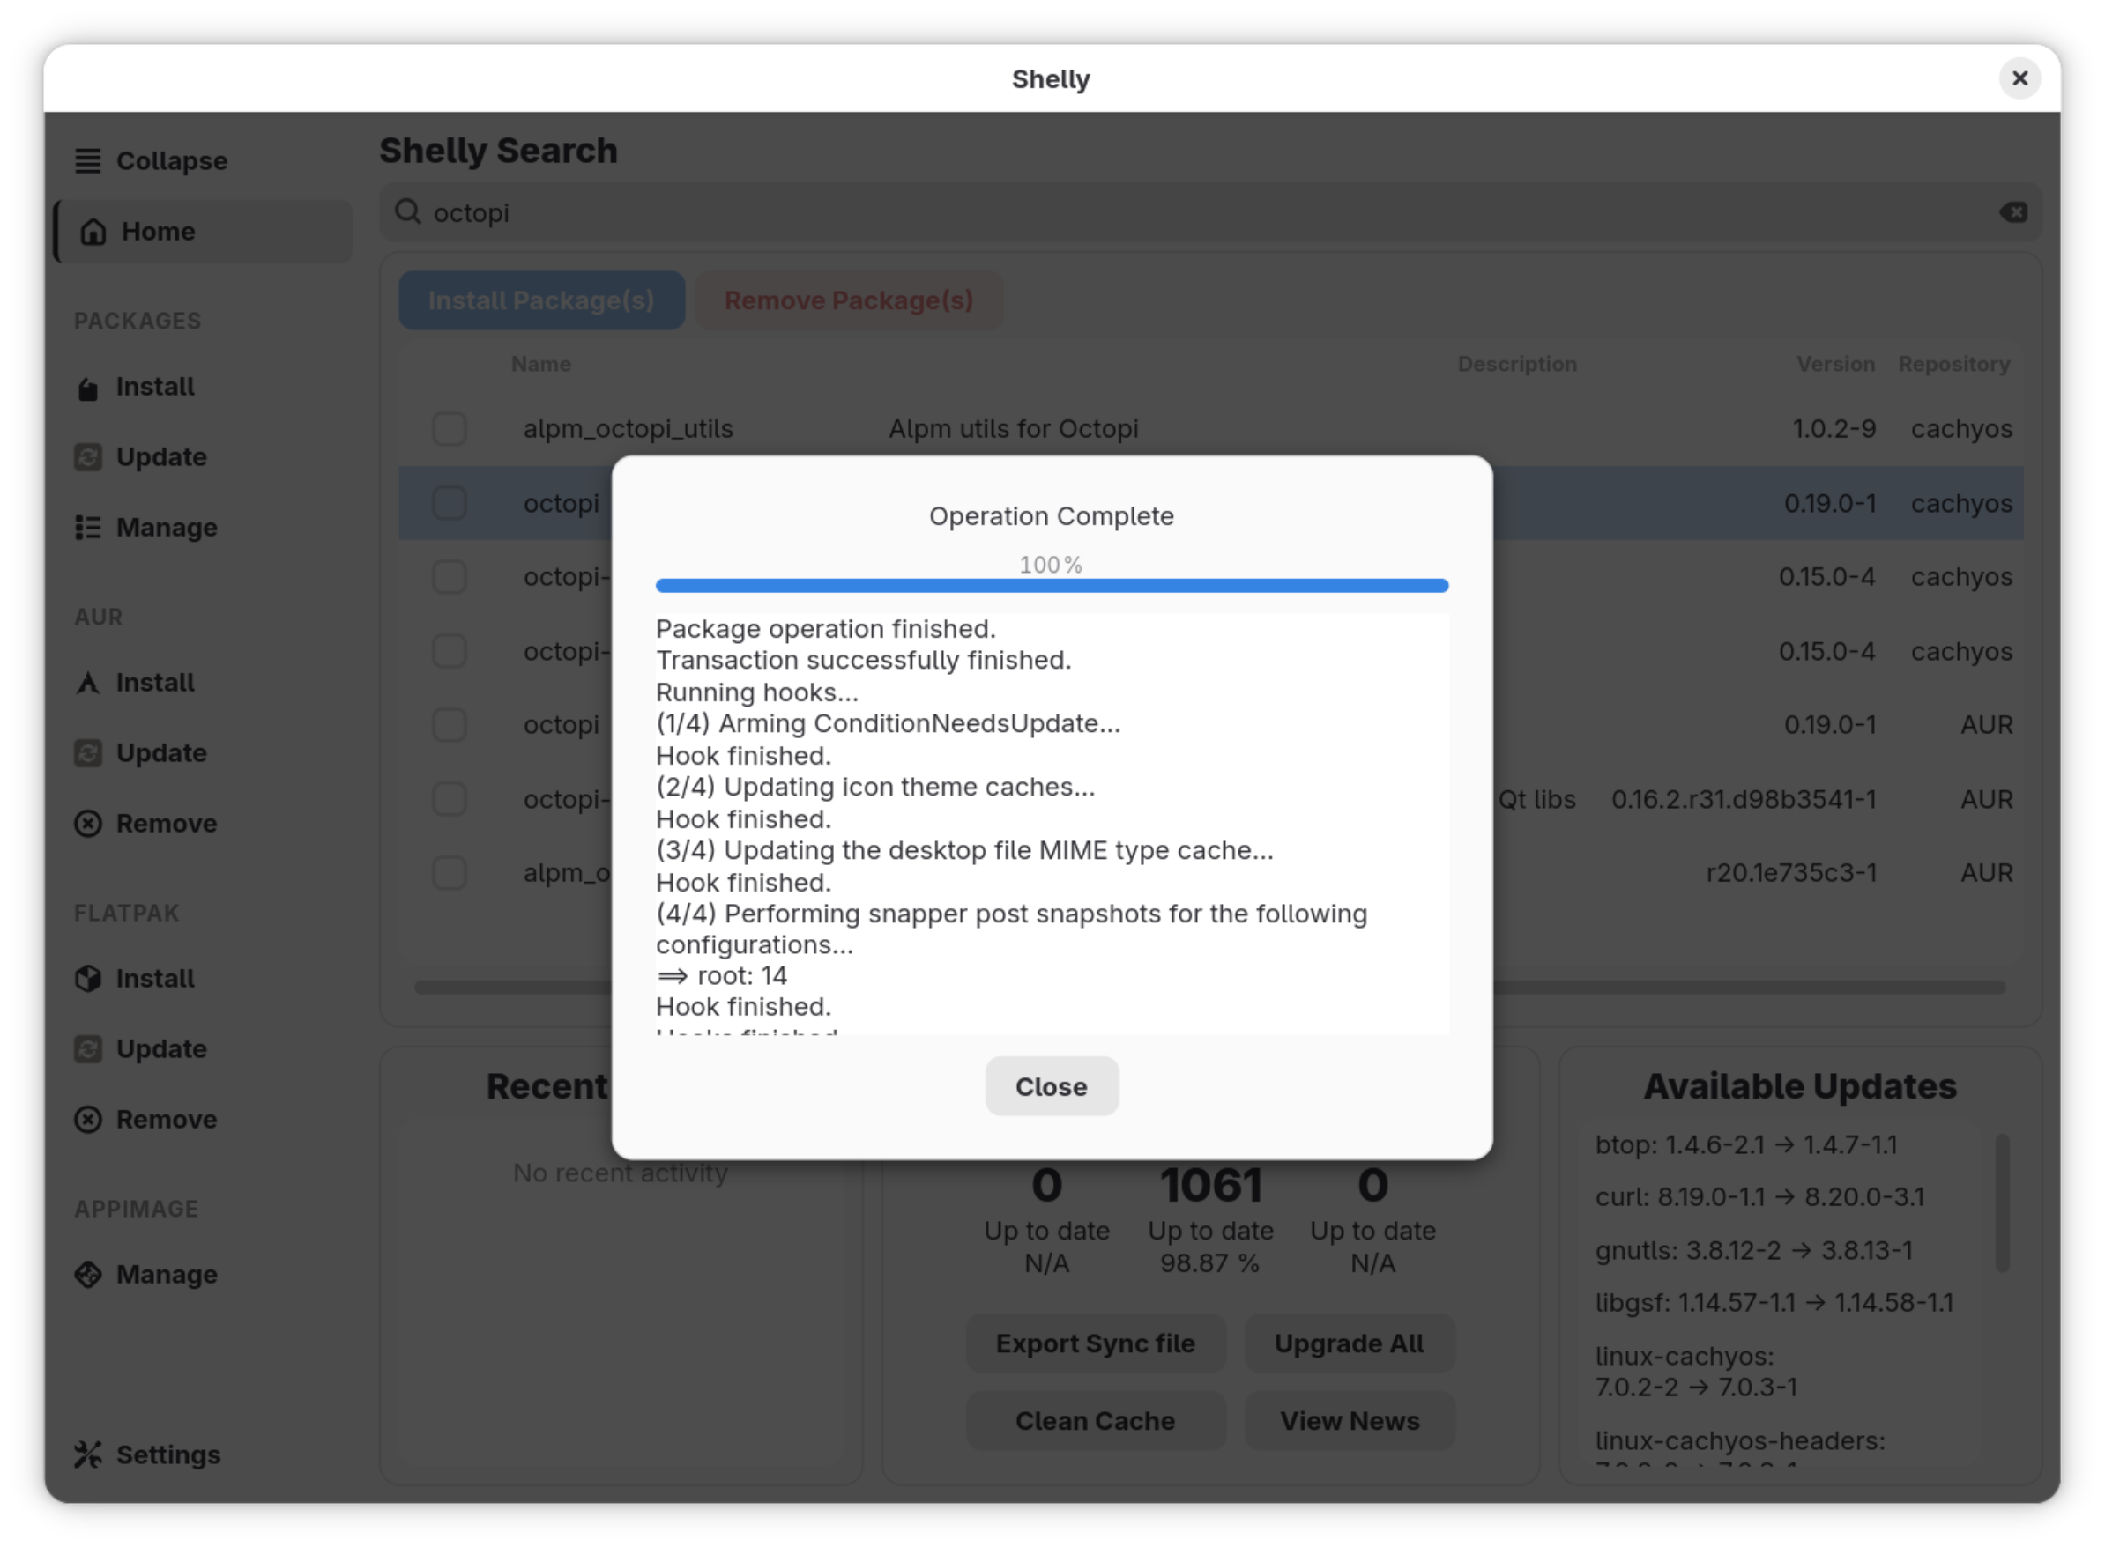
Task: Tick the checkbox for 0.16.2.r31 AUR package
Action: [x=450, y=799]
